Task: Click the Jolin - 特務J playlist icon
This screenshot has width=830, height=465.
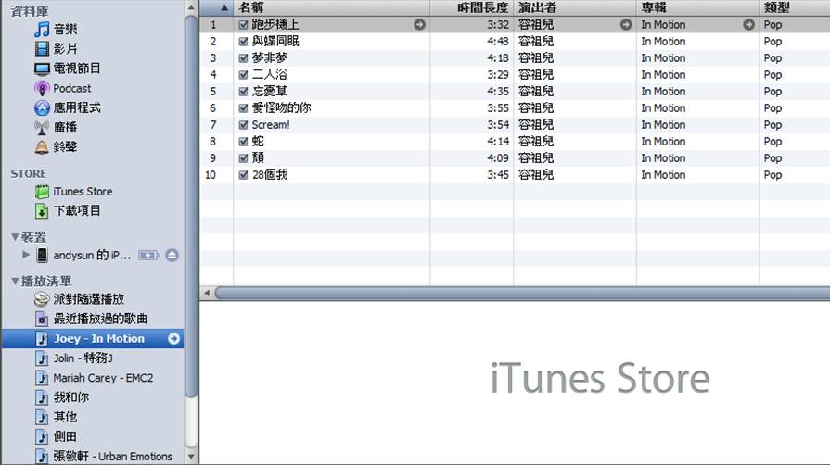Action: pos(42,358)
